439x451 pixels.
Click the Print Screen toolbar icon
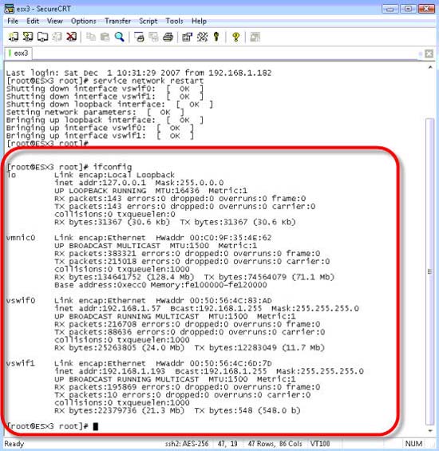click(140, 37)
